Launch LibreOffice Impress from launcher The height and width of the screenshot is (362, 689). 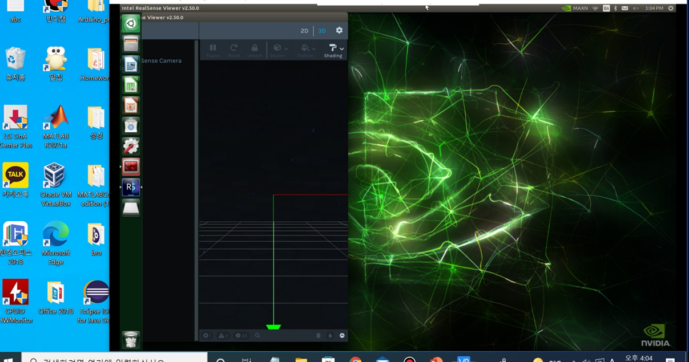point(131,105)
